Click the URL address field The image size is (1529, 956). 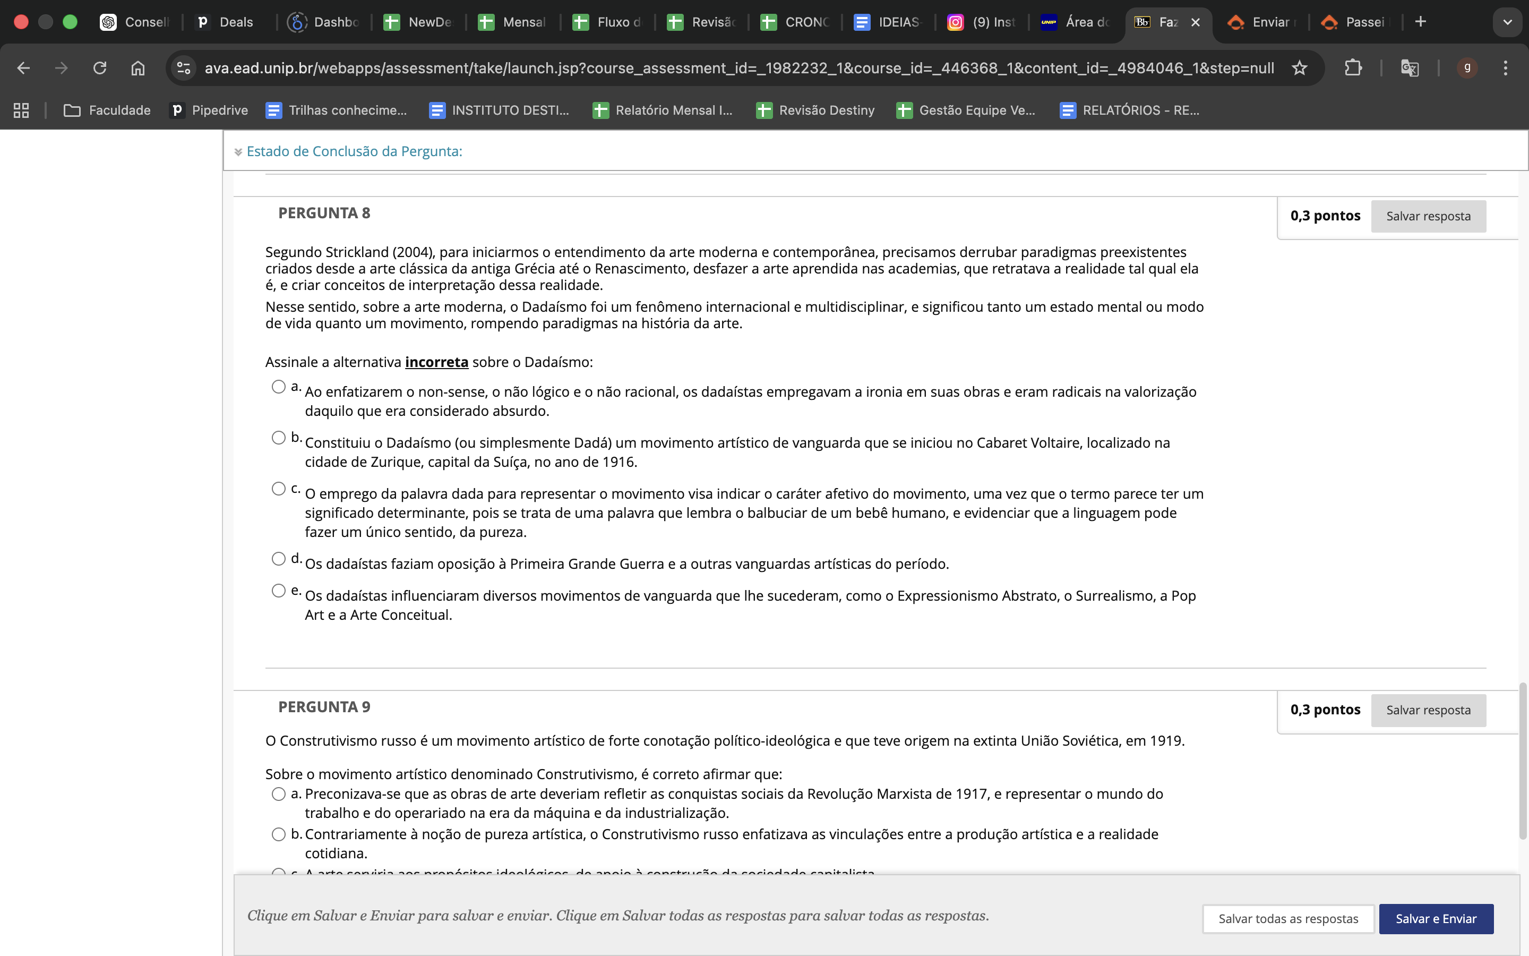click(x=738, y=67)
